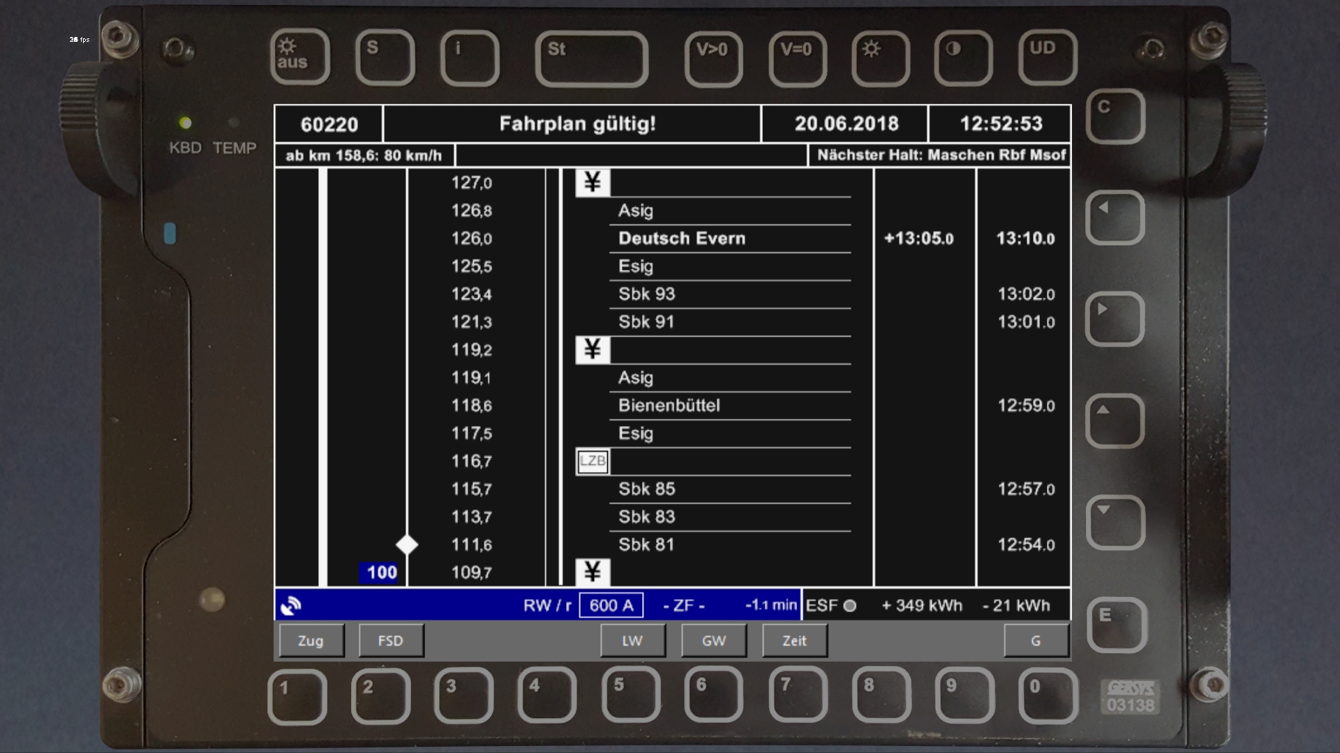Click the Zeit softkey

click(794, 641)
